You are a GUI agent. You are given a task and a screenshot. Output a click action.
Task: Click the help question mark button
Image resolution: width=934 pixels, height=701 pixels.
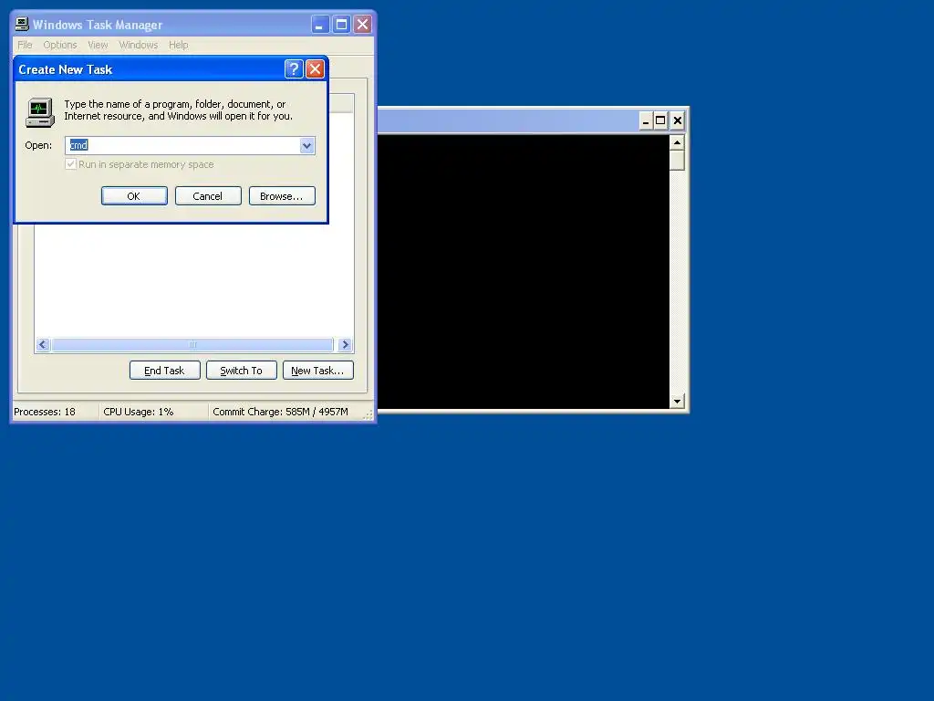(x=294, y=69)
